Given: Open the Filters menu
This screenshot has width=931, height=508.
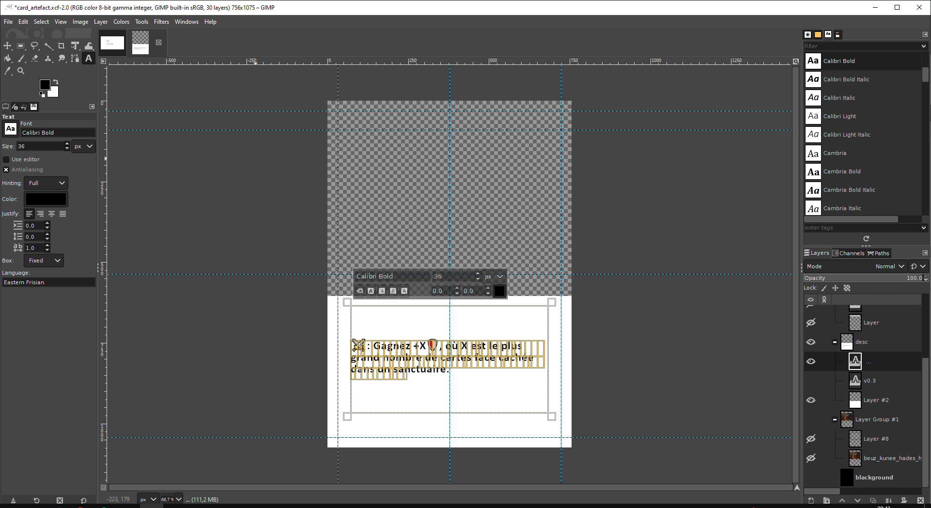Looking at the screenshot, I should pyautogui.click(x=161, y=22).
